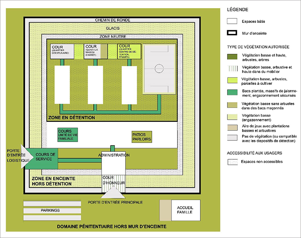
Task: Click the beige Aire de jeux legend swatch
Action: click(x=233, y=128)
